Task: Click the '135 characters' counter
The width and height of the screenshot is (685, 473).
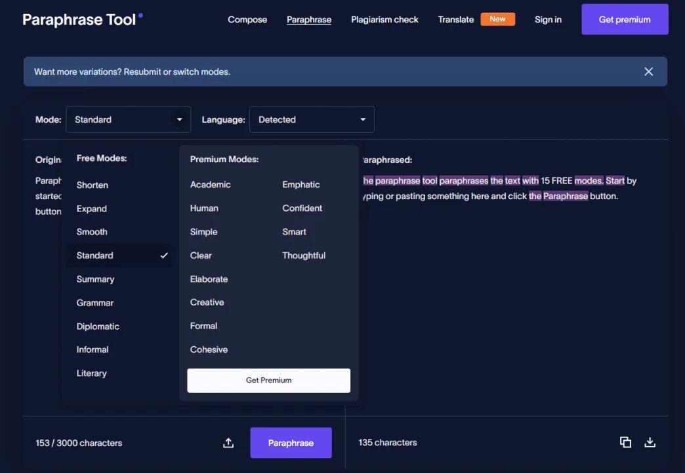Action: click(x=388, y=443)
